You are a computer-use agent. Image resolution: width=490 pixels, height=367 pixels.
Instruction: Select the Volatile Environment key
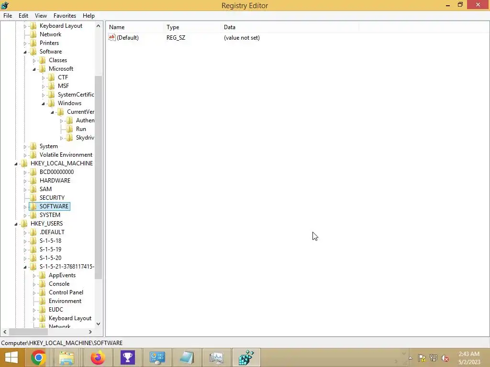pos(66,155)
